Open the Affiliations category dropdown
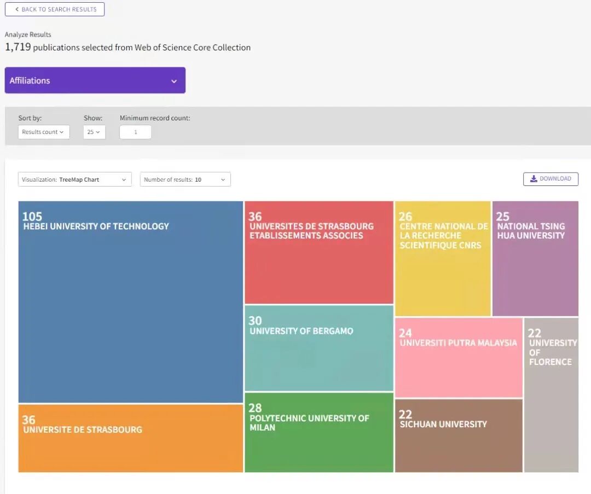The width and height of the screenshot is (591, 494). [x=95, y=80]
